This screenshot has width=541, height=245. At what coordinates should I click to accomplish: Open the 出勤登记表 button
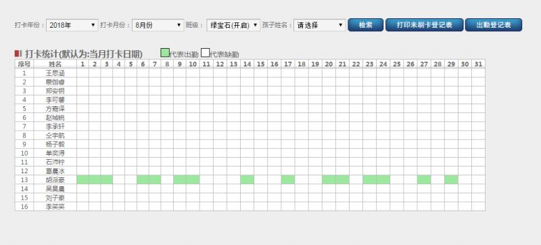494,25
